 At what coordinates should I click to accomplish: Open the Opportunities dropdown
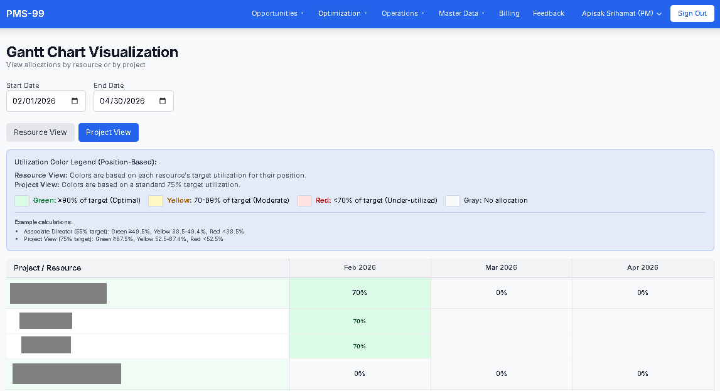[277, 13]
